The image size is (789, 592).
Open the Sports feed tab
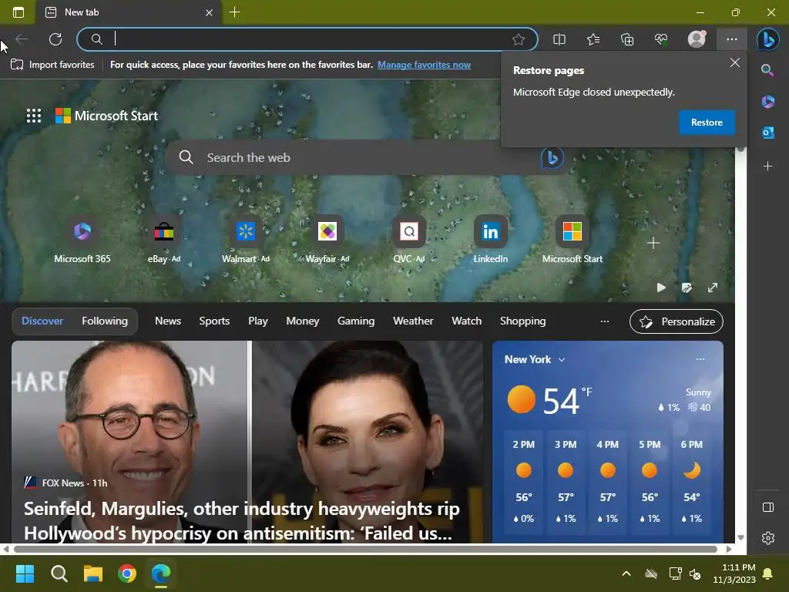(214, 321)
